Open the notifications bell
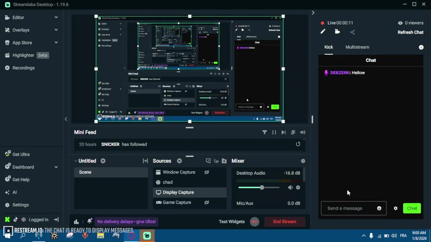The image size is (431, 242). coord(89,221)
